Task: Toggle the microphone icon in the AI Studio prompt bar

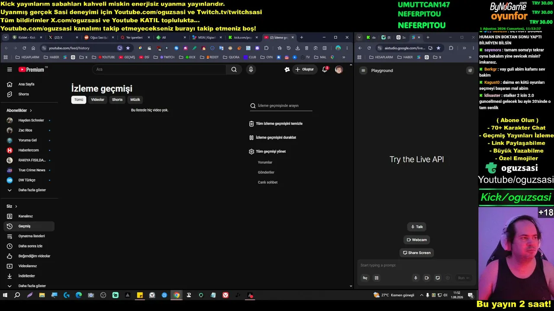Action: tap(415, 278)
